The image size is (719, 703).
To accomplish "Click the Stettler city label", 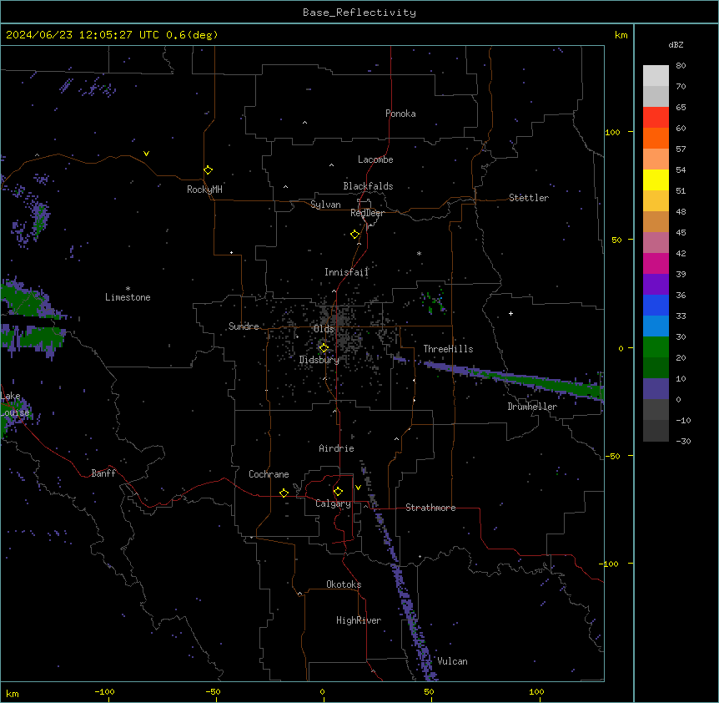I will (x=529, y=198).
